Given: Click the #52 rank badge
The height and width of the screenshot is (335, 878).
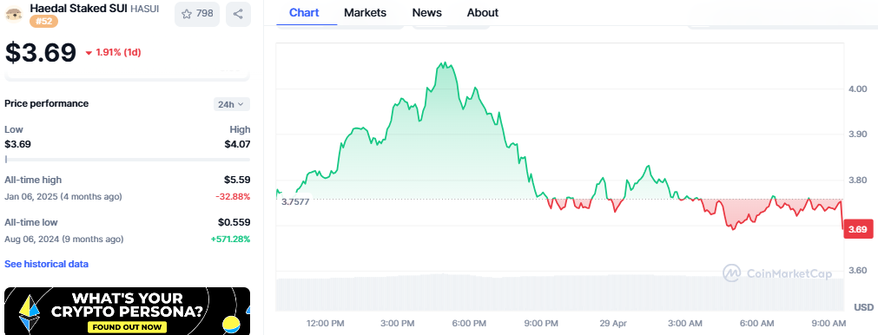Looking at the screenshot, I should click(x=43, y=21).
